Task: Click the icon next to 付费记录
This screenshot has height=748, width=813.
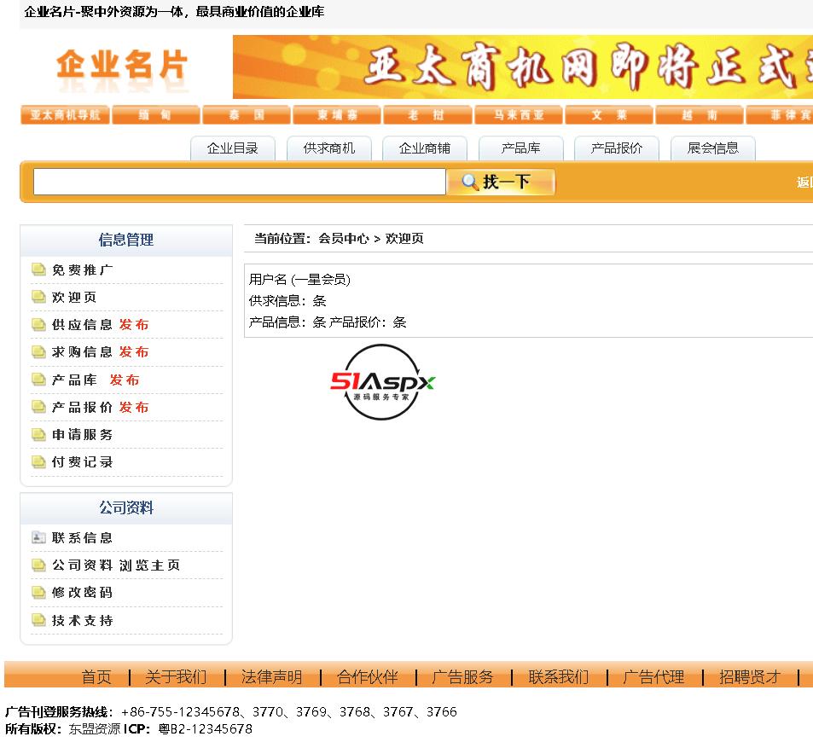Action: pyautogui.click(x=38, y=461)
